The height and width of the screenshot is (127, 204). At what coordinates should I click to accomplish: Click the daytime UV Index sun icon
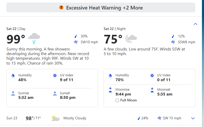point(55,76)
